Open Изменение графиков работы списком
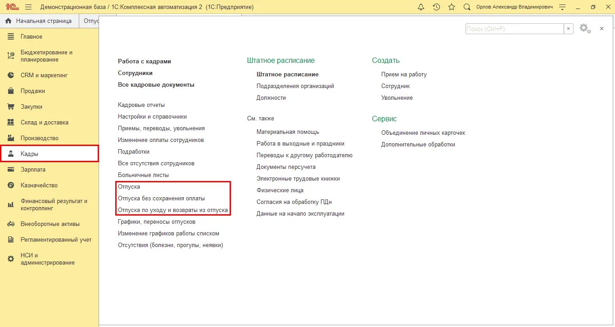 [168, 233]
